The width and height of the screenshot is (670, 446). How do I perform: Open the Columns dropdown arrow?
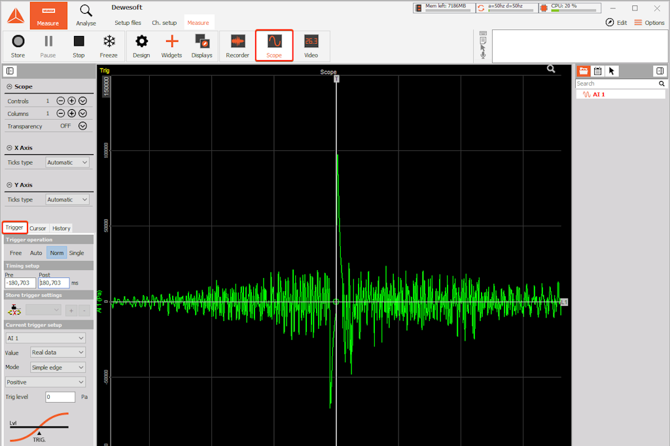pos(83,113)
